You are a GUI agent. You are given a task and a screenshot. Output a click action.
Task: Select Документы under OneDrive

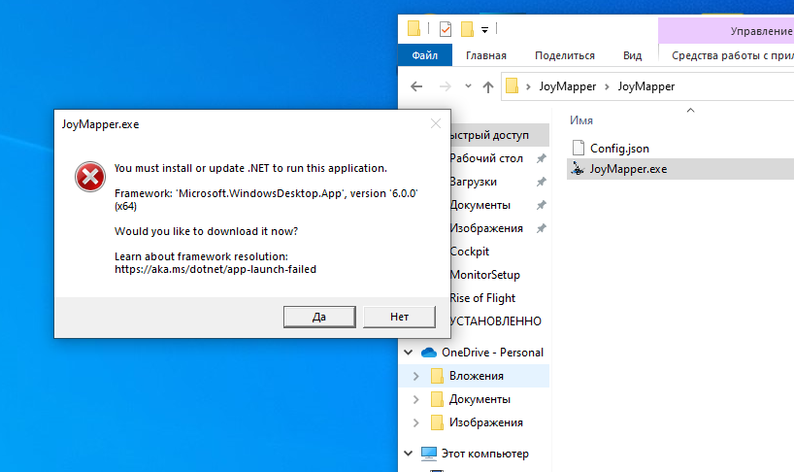pos(480,399)
